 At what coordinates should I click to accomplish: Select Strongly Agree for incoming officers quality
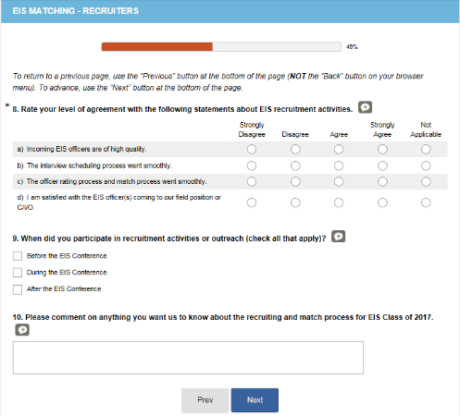pyautogui.click(x=382, y=149)
